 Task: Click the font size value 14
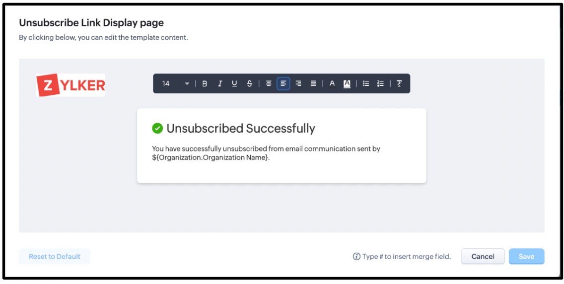(166, 83)
